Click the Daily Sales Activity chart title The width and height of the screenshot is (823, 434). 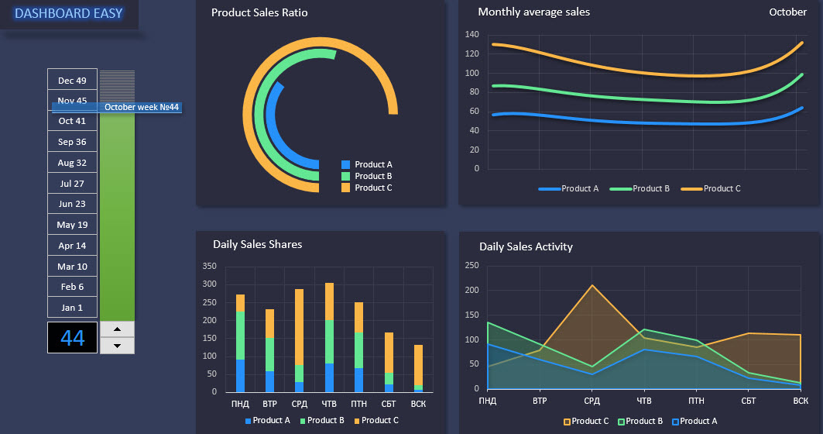click(x=526, y=246)
